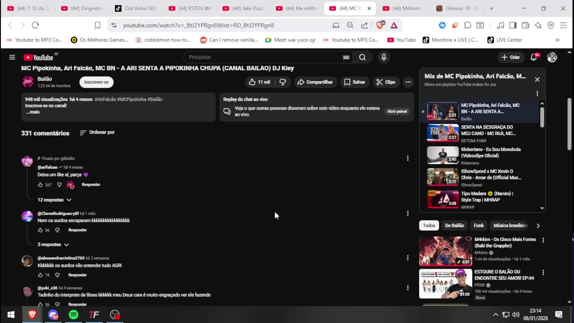Image resolution: width=574 pixels, height=323 pixels.
Task: Open a new browser tab
Action: pyautogui.click(x=491, y=9)
